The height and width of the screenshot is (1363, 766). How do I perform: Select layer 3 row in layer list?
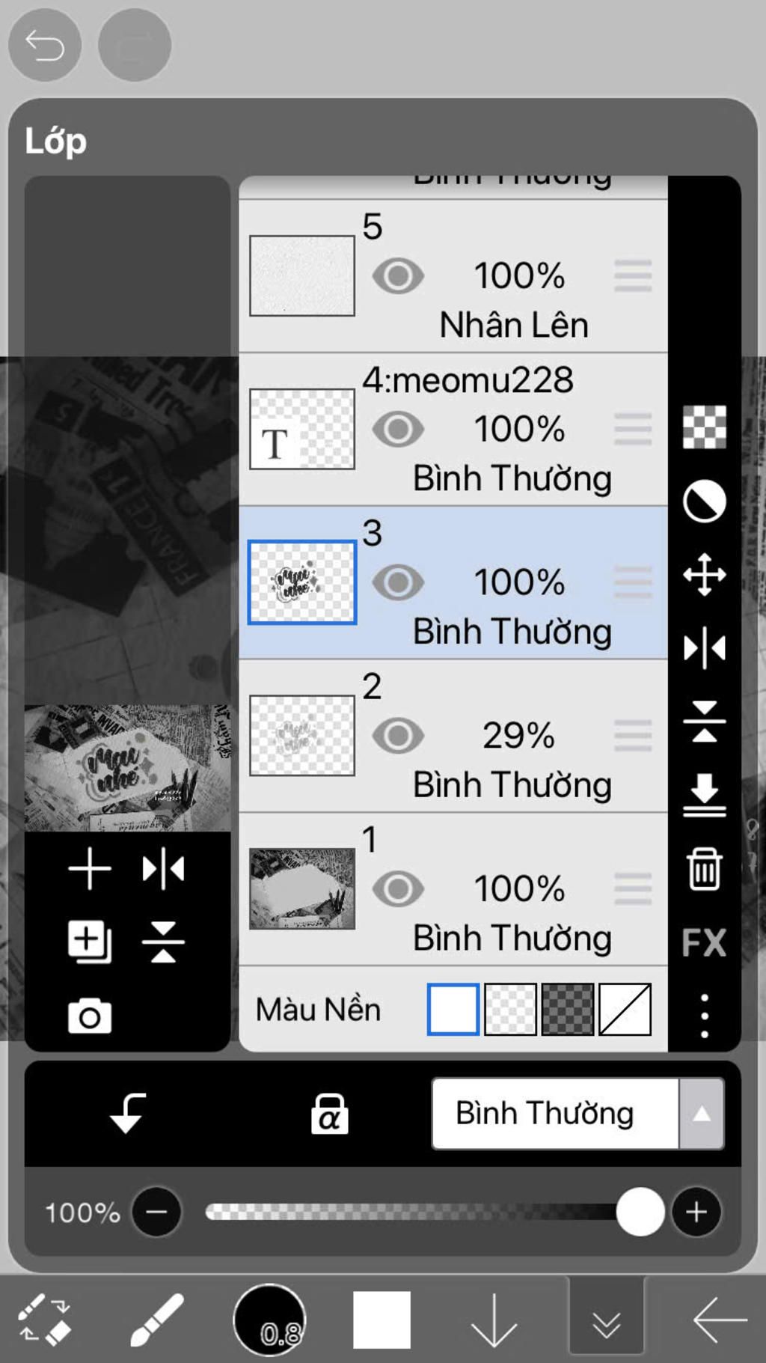click(x=453, y=582)
